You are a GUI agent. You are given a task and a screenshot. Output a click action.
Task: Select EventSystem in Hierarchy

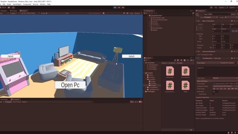pyautogui.click(x=157, y=28)
